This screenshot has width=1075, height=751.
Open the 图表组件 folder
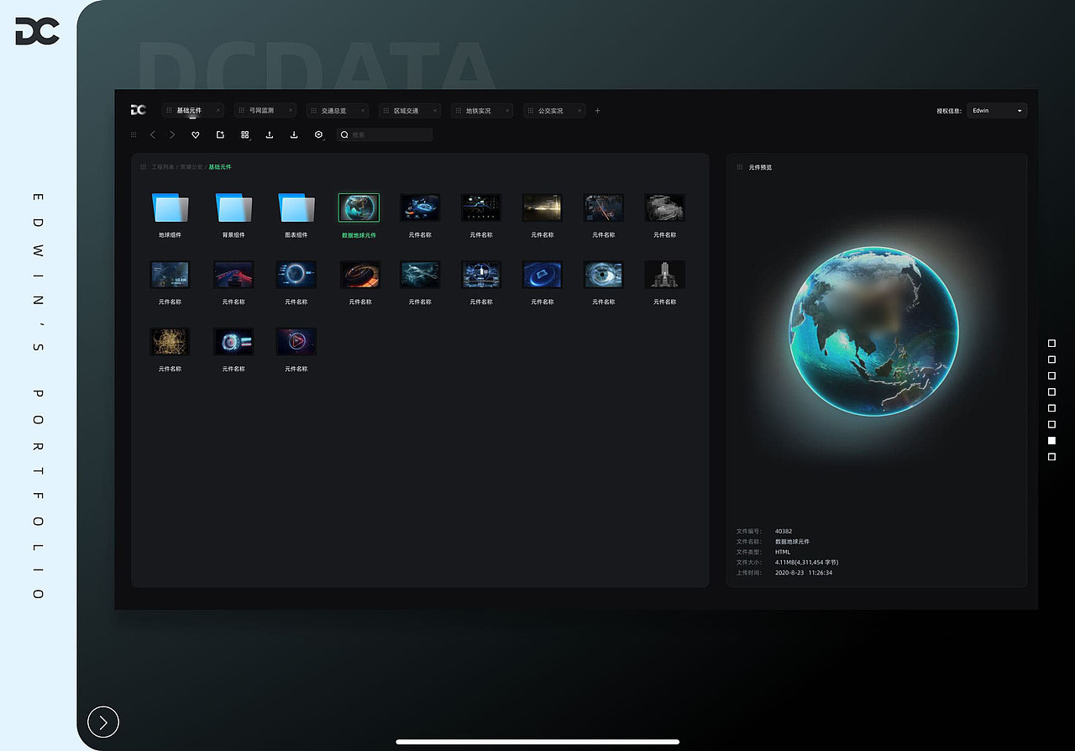point(296,208)
